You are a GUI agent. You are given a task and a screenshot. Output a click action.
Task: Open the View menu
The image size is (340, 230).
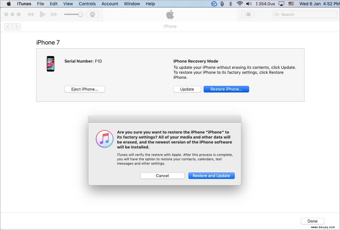[68, 4]
